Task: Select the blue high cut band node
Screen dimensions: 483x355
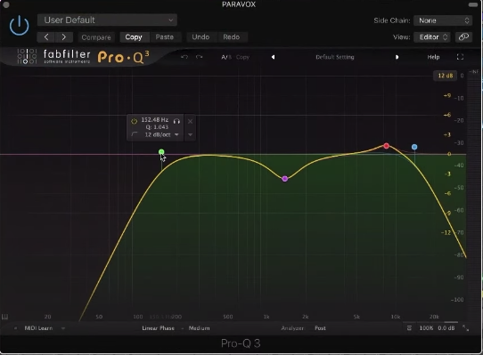Action: pos(414,147)
